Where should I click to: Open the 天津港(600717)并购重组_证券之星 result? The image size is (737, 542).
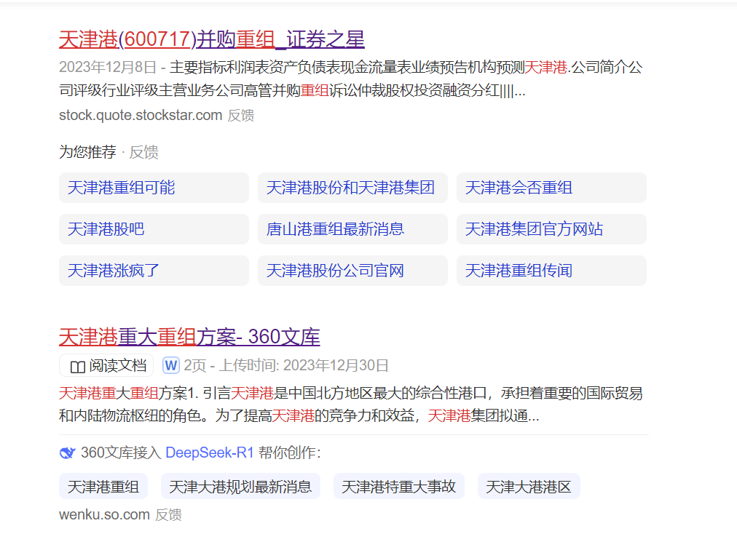pyautogui.click(x=211, y=39)
